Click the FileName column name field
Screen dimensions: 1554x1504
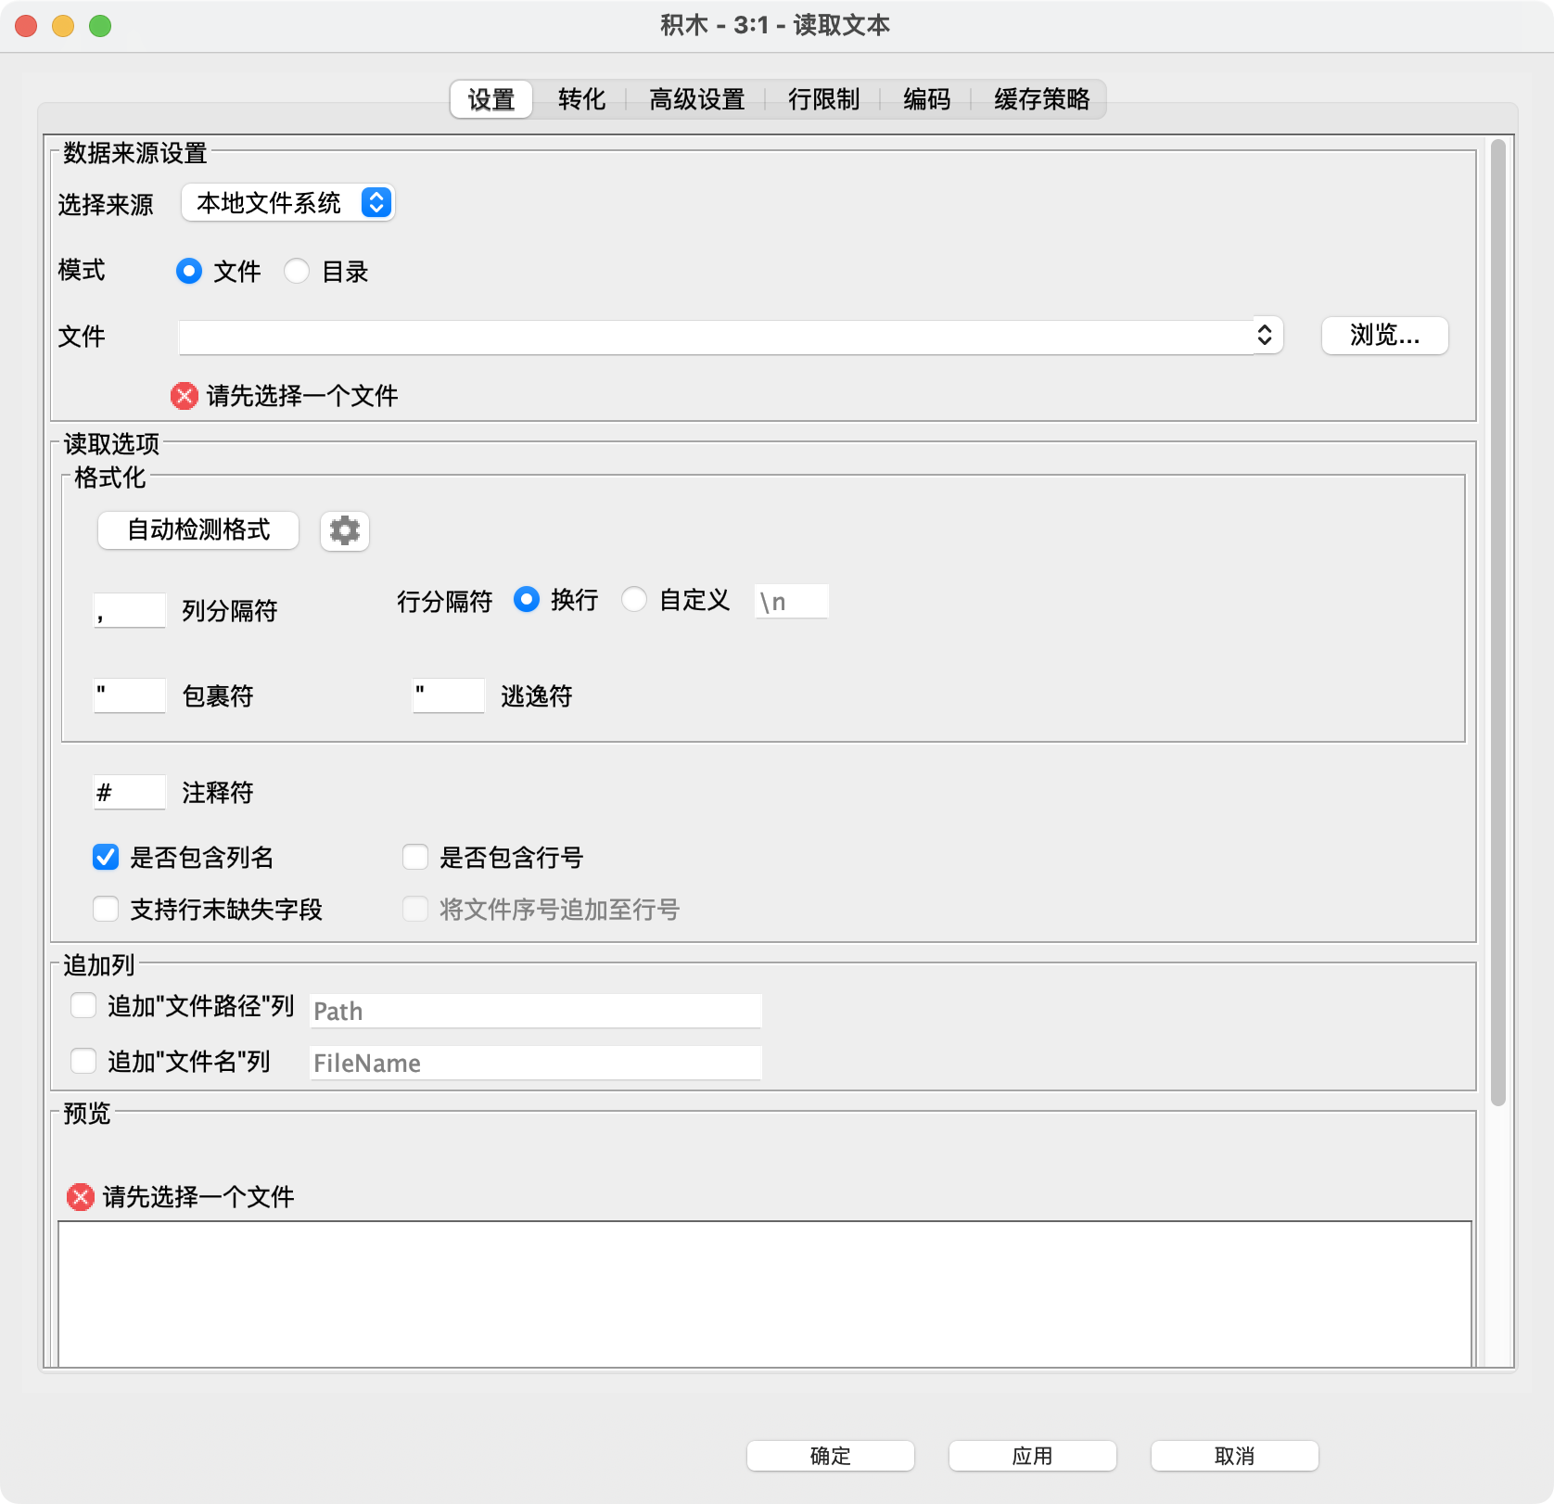[x=535, y=1063]
